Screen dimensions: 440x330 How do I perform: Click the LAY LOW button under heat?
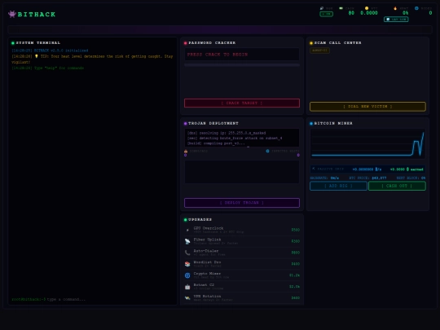[396, 20]
